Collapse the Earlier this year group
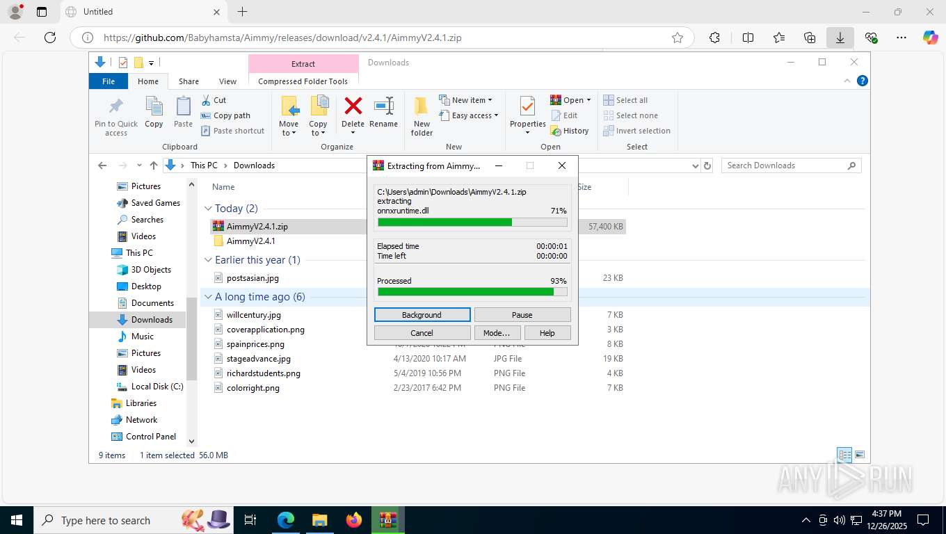 (x=208, y=260)
